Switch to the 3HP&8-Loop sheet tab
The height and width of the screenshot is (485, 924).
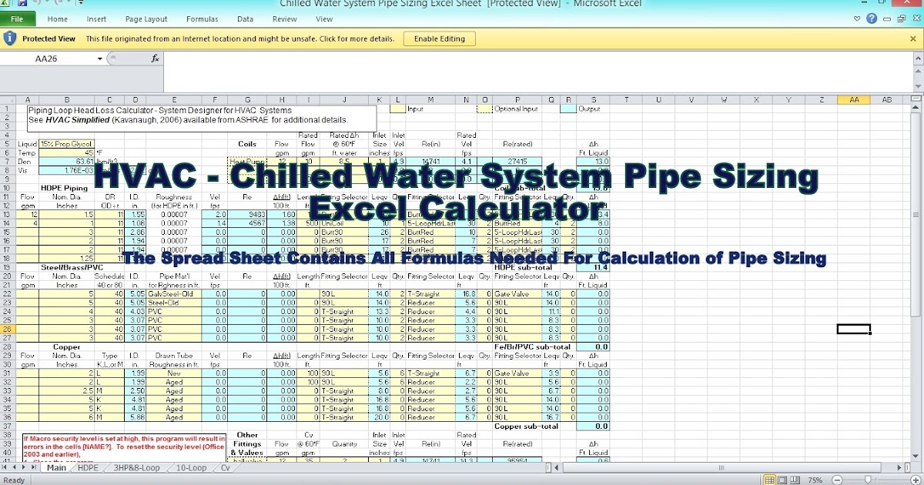[136, 467]
